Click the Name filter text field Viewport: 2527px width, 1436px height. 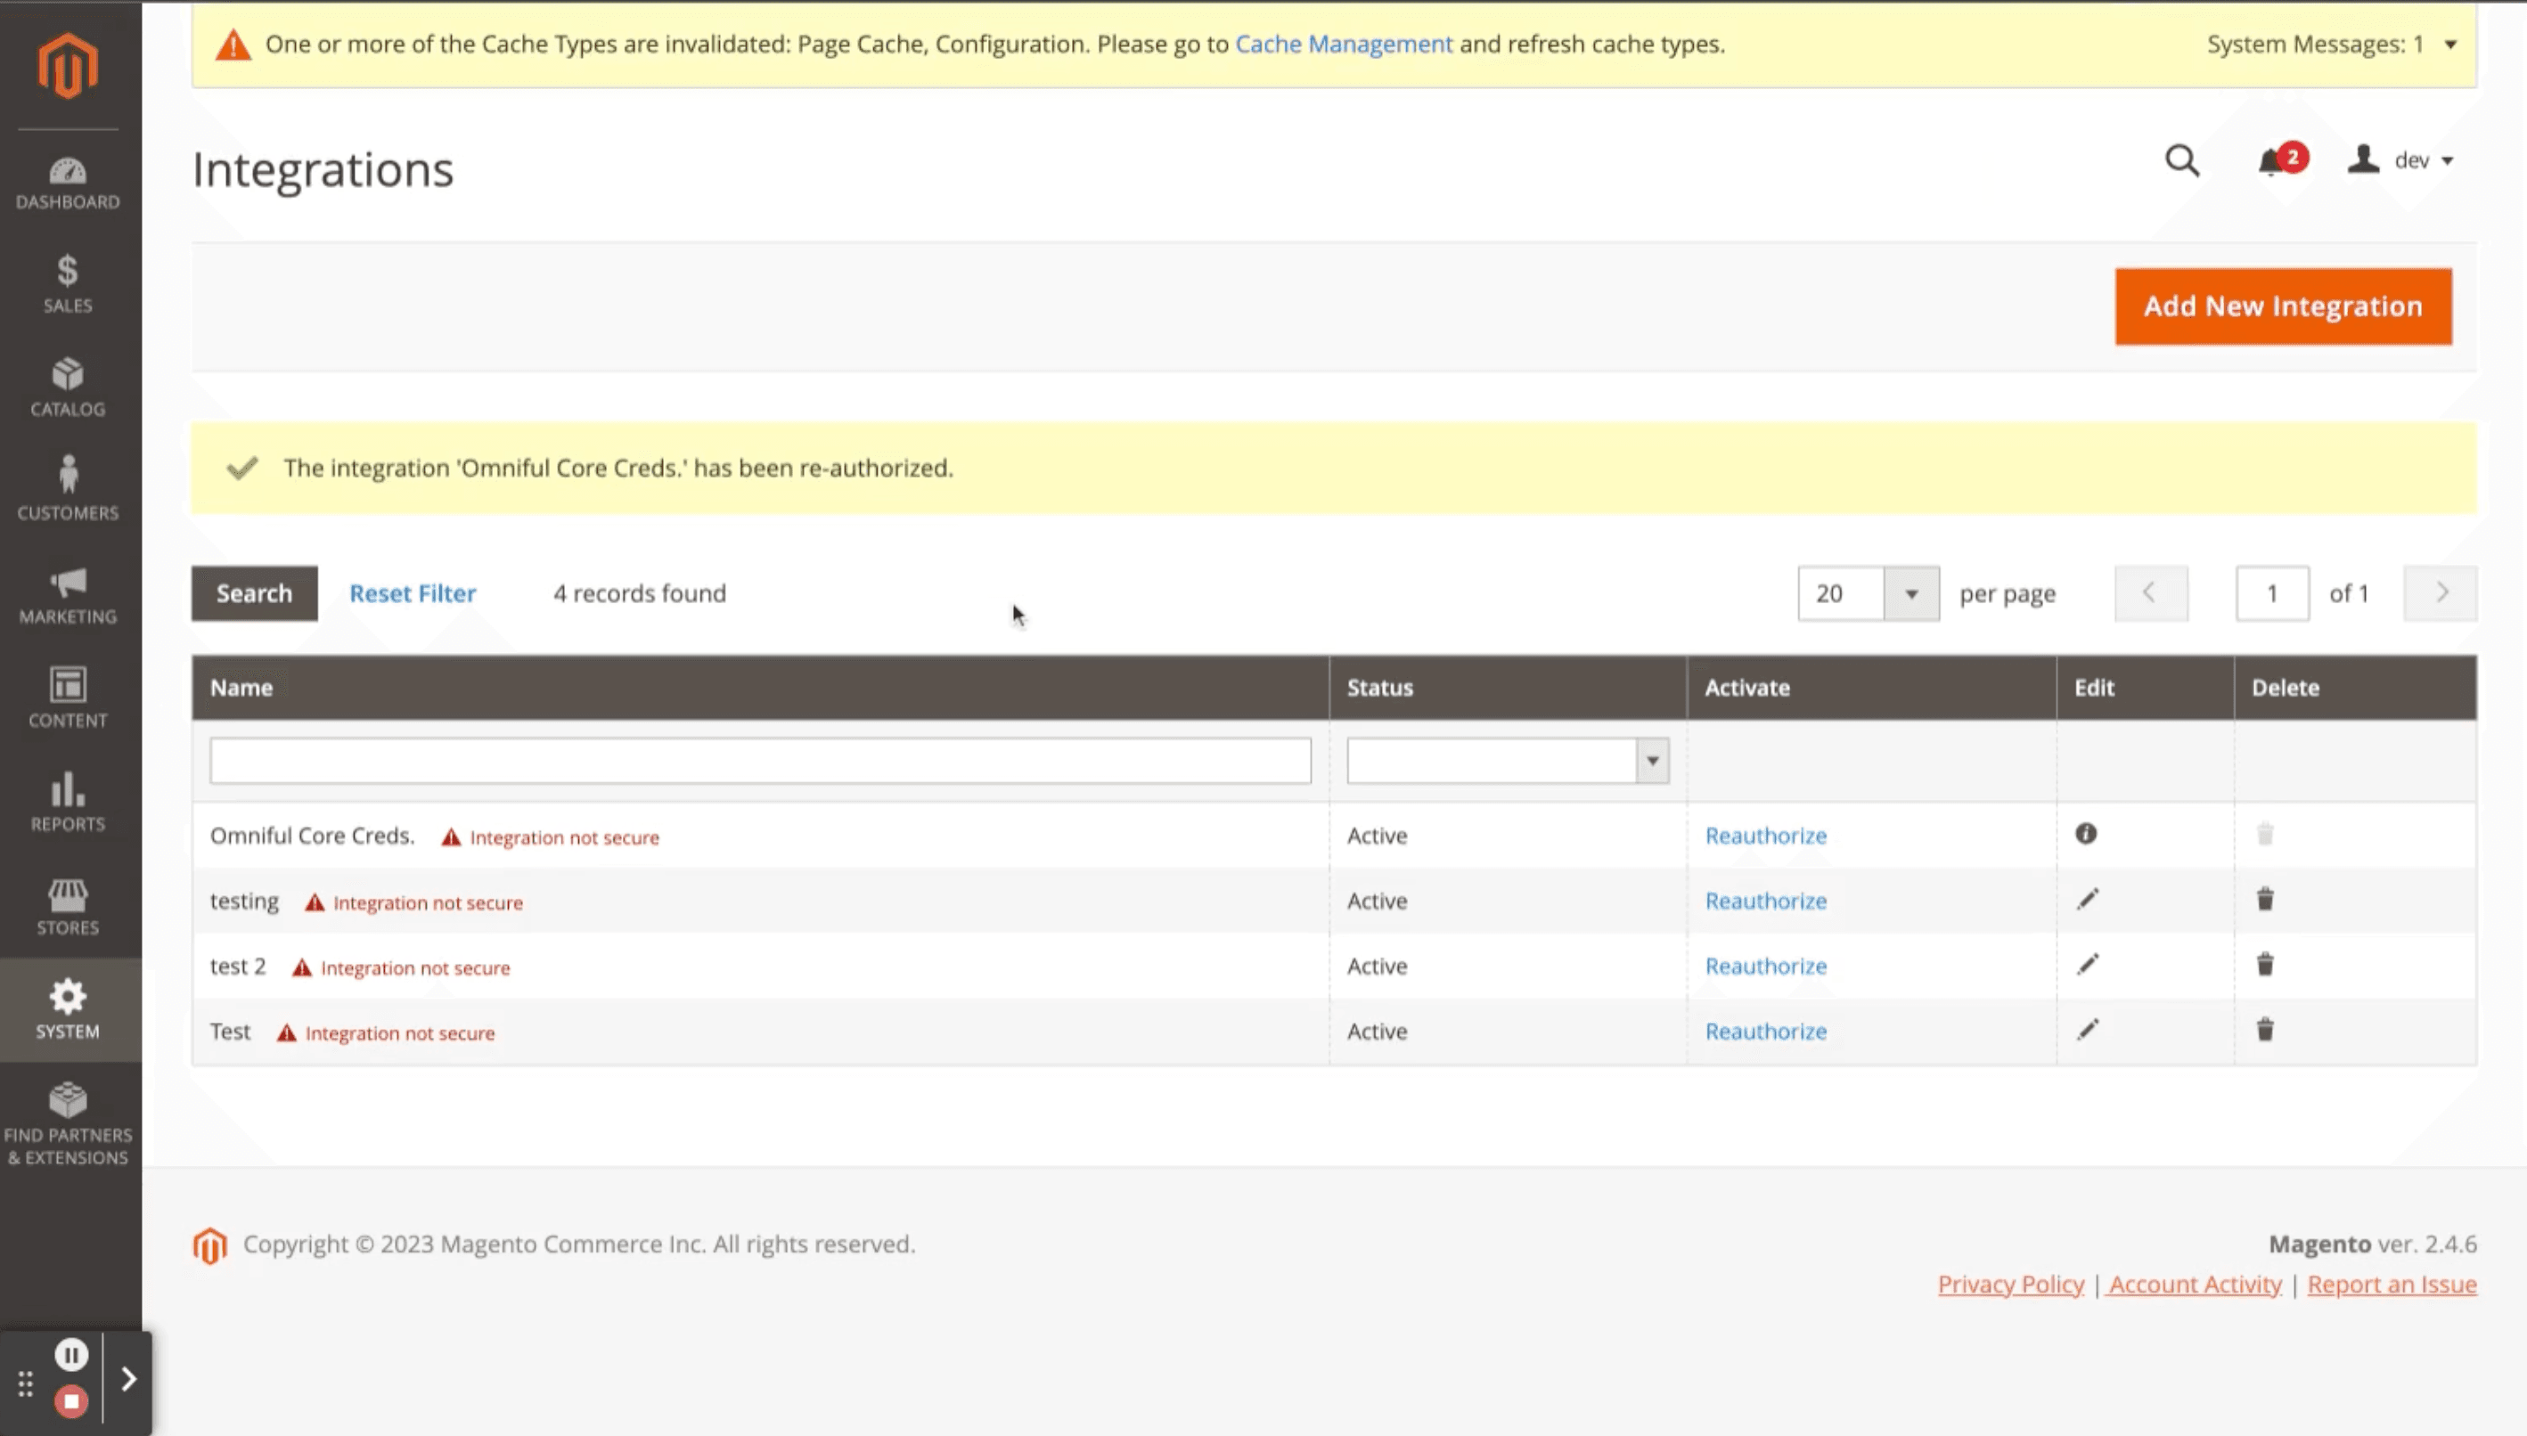pyautogui.click(x=759, y=761)
